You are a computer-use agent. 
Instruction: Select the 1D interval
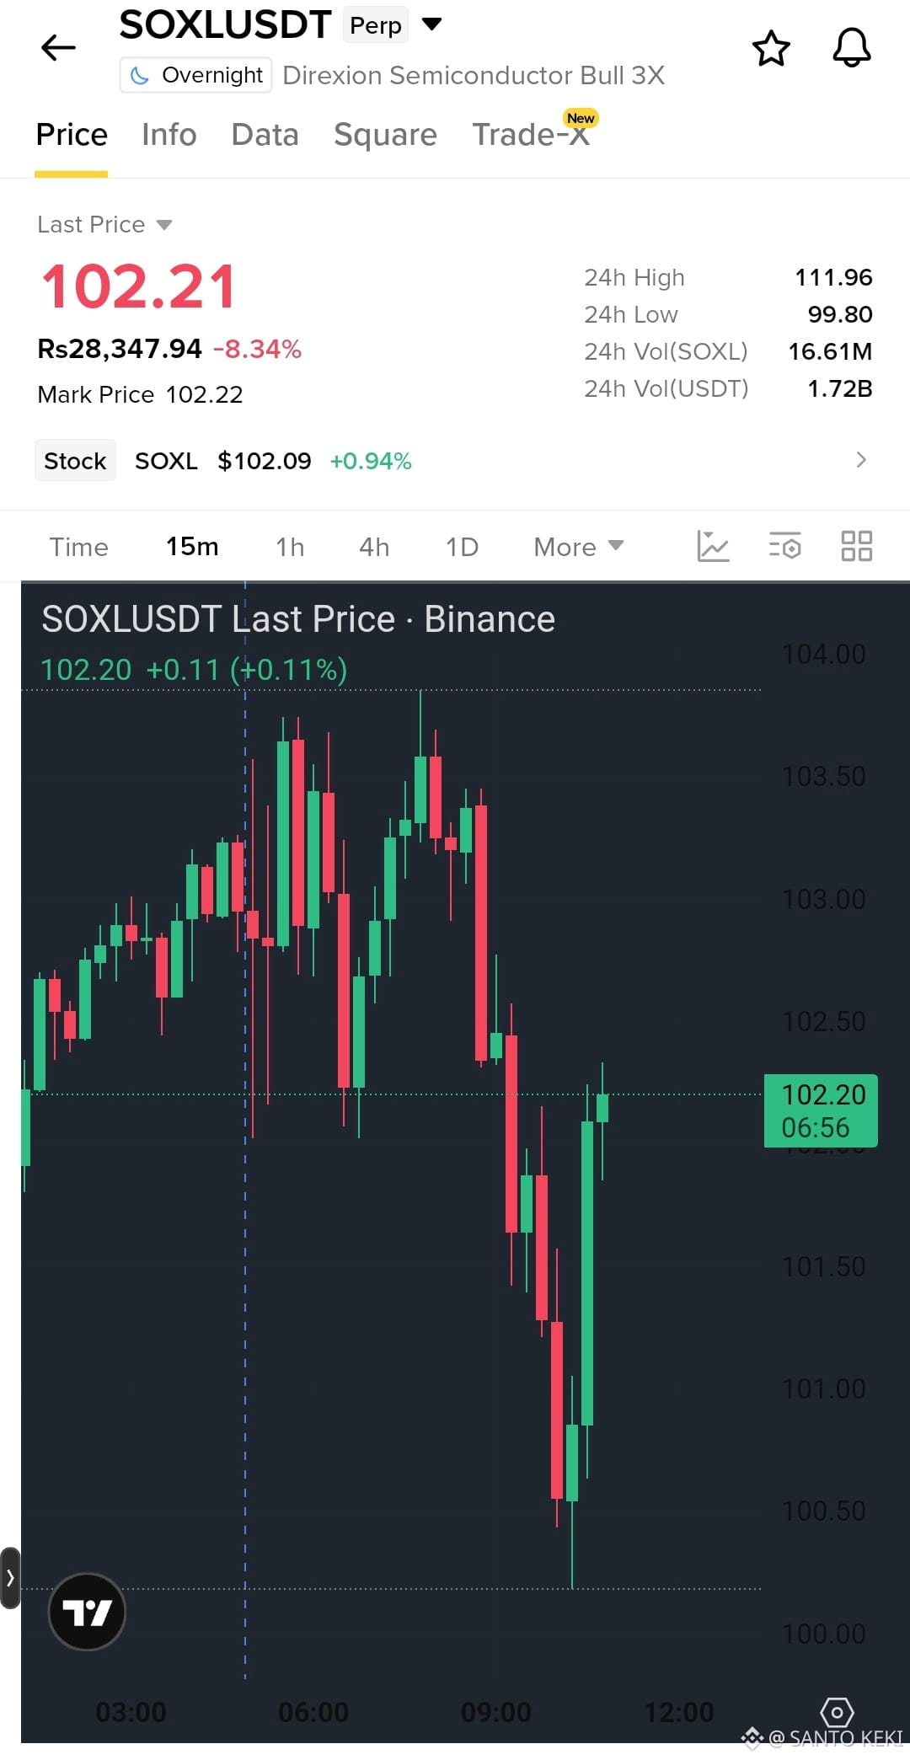462,547
